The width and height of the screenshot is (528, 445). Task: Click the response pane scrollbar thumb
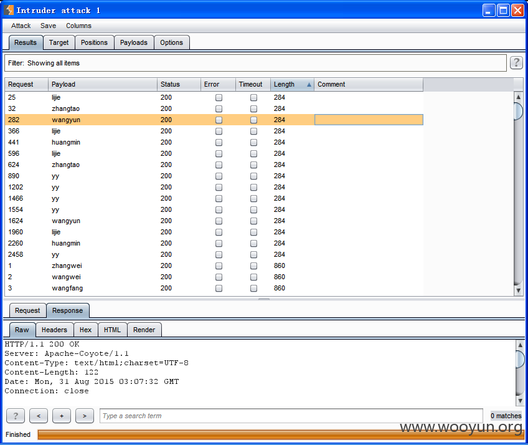coord(520,358)
